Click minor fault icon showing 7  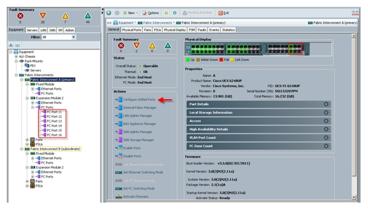pos(65,16)
